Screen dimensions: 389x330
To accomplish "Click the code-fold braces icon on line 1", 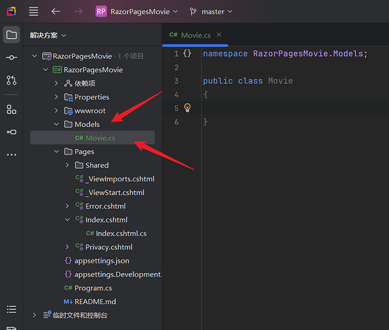I will pos(187,53).
